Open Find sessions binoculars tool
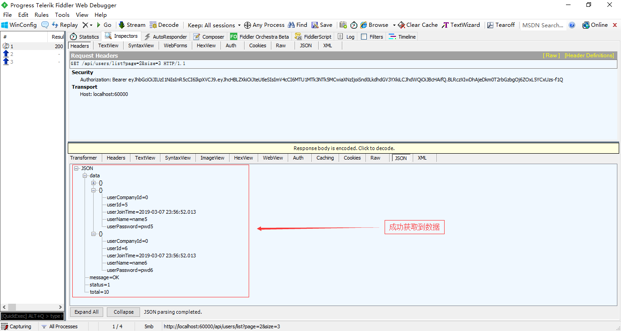The image size is (621, 331). (x=297, y=25)
